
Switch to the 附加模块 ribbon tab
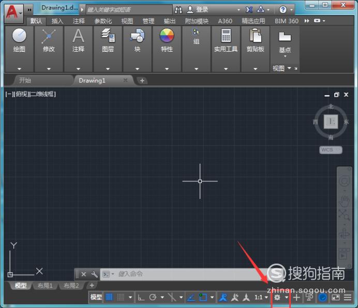pos(197,21)
